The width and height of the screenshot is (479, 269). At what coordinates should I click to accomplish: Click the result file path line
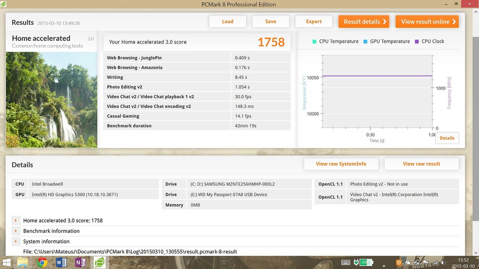point(130,252)
